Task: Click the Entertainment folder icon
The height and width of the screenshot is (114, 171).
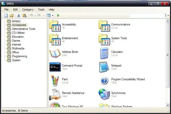Action: point(55,40)
